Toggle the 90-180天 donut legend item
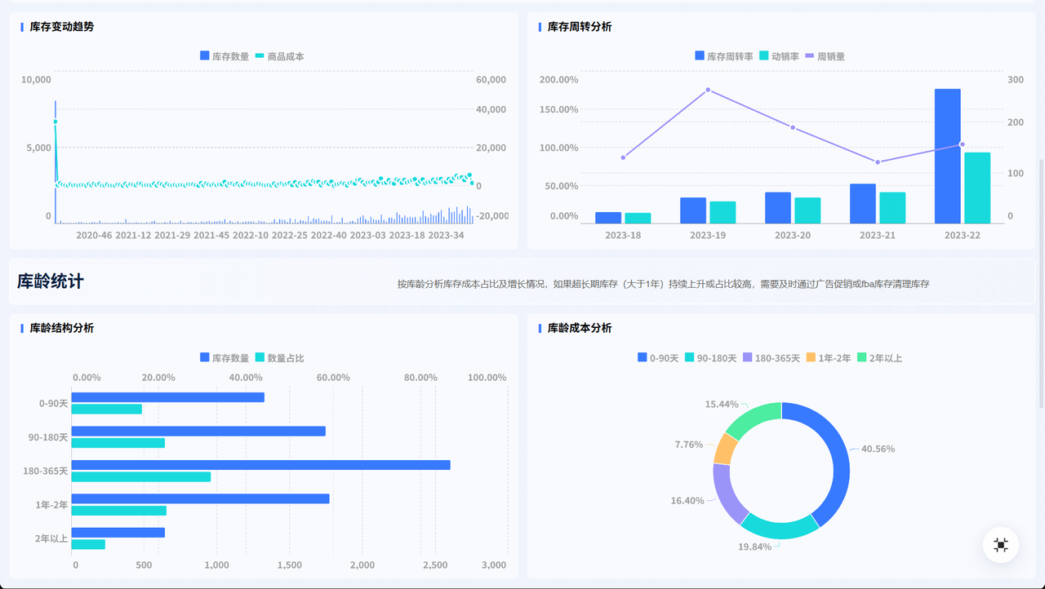This screenshot has width=1045, height=589. tap(710, 357)
